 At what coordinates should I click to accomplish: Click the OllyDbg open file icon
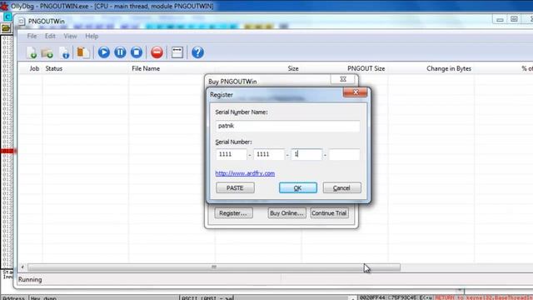tap(6, 28)
